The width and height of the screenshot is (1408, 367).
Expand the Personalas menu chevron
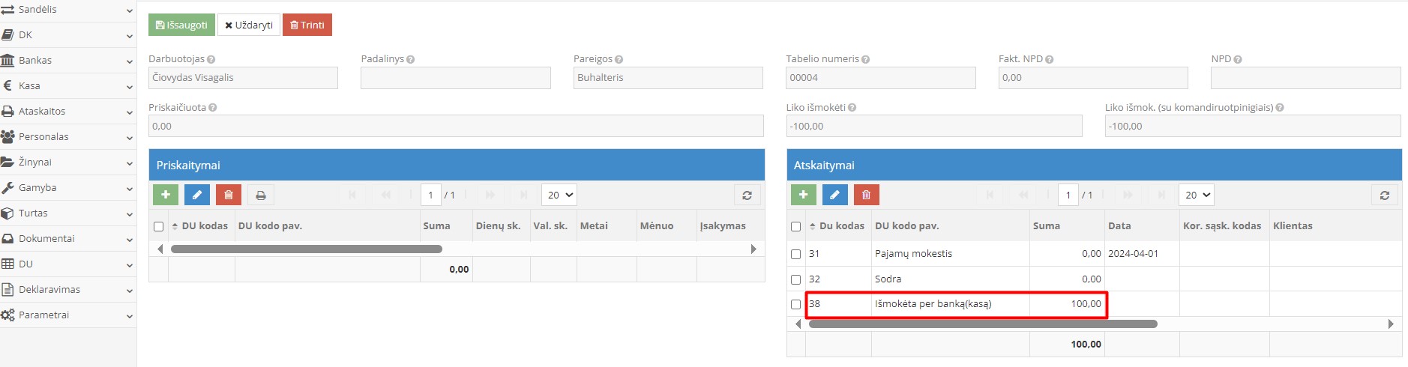pyautogui.click(x=129, y=138)
